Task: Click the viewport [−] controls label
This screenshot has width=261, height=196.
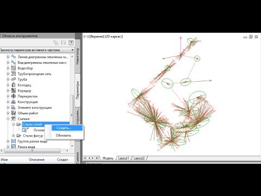Action: click(86, 36)
